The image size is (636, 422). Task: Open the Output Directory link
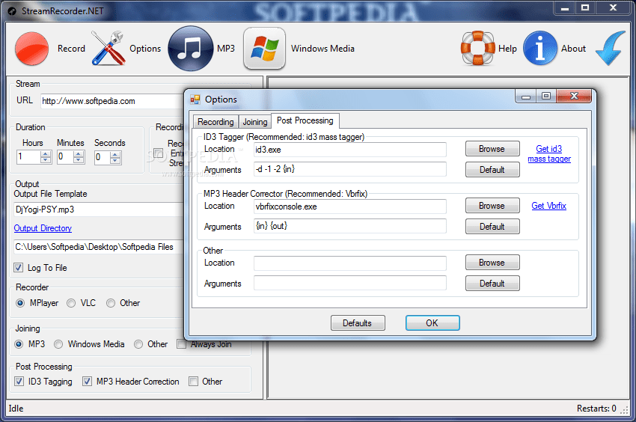click(x=43, y=228)
